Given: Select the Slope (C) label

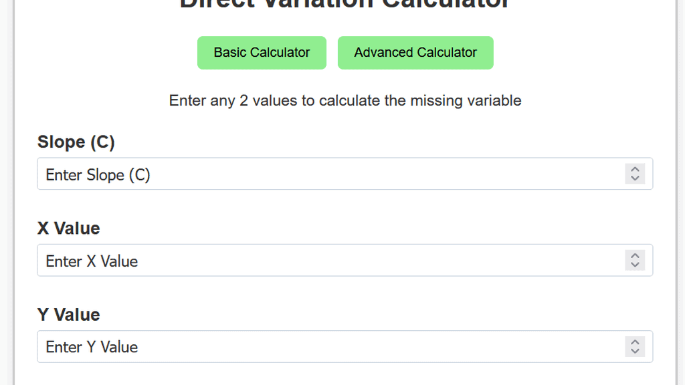Looking at the screenshot, I should tap(76, 142).
